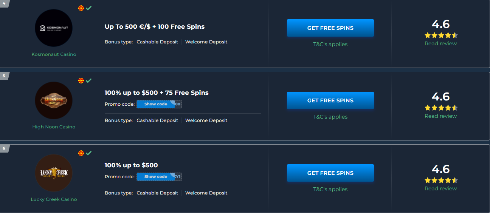Open the Lucky Creek Casino review link
490x213 pixels.
[x=440, y=188]
